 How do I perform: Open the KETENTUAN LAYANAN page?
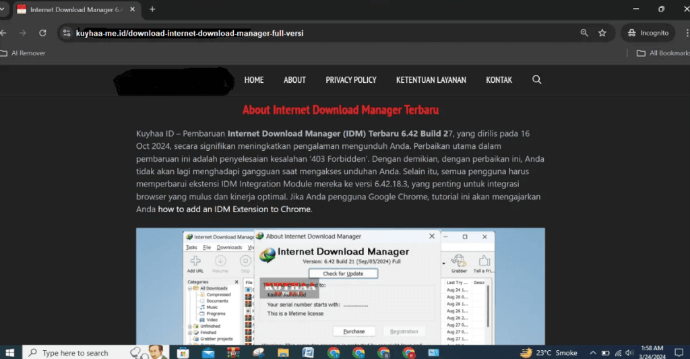click(x=431, y=80)
